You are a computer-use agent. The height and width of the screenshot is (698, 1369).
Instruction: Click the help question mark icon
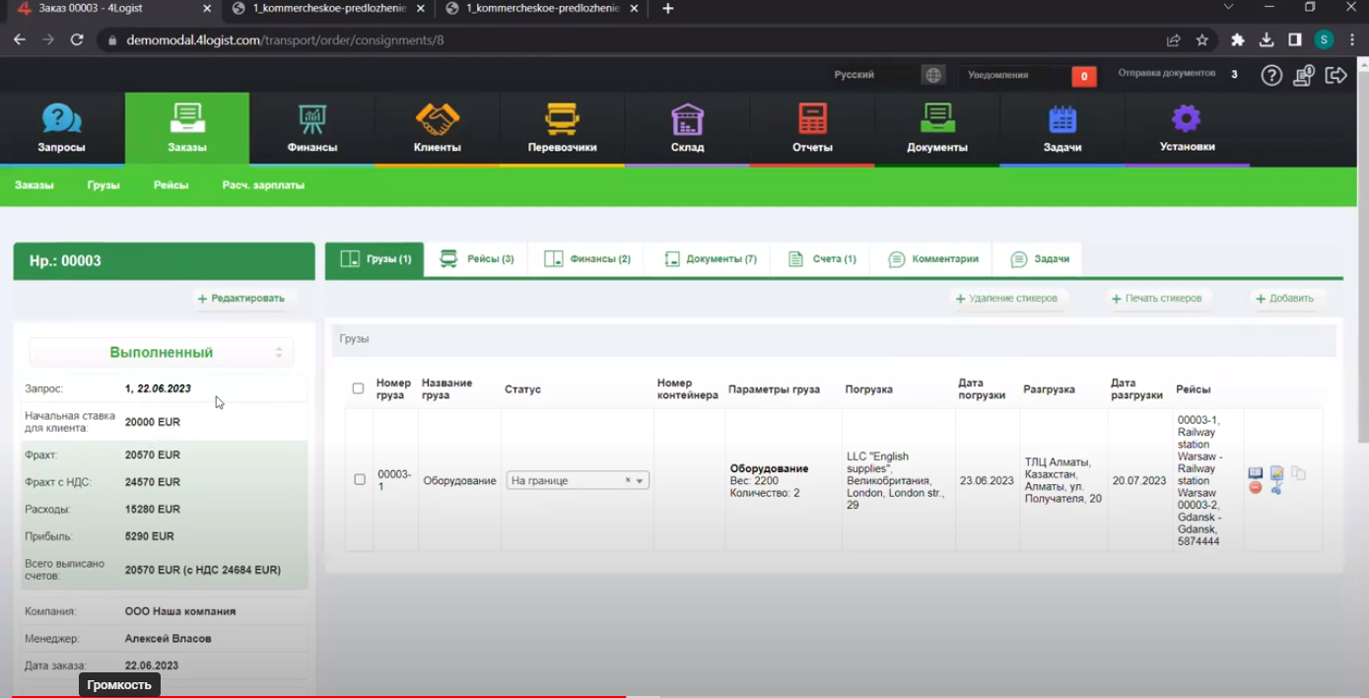coord(1271,75)
